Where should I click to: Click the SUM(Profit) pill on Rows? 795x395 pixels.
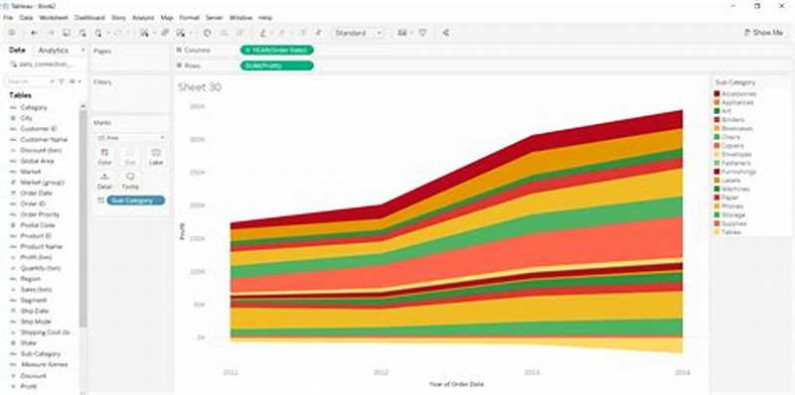277,66
